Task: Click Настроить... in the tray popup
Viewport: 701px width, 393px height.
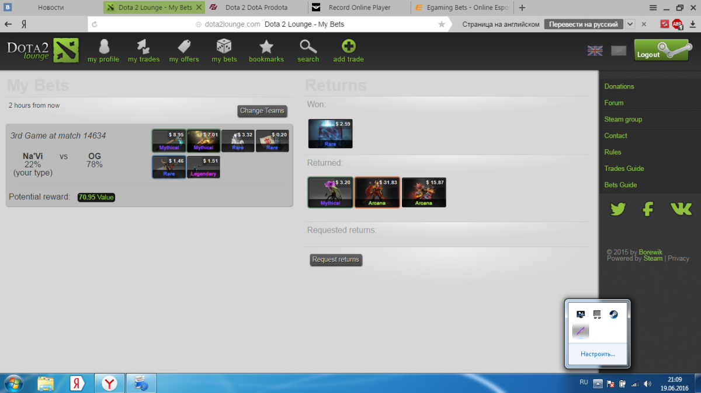Action: [598, 354]
